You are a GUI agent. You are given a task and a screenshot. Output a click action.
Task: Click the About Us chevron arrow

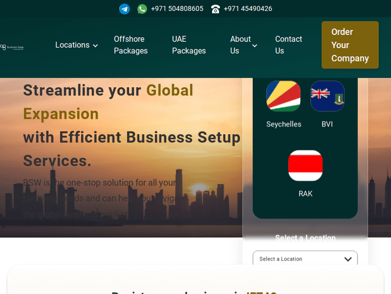coord(254,46)
